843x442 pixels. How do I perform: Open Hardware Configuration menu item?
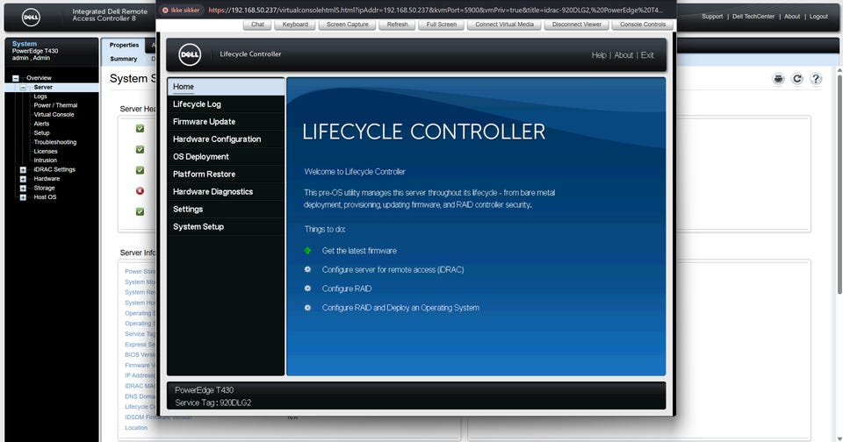226,139
